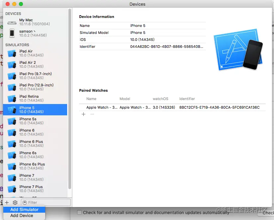Remove paired watch with minus button

coord(92,114)
